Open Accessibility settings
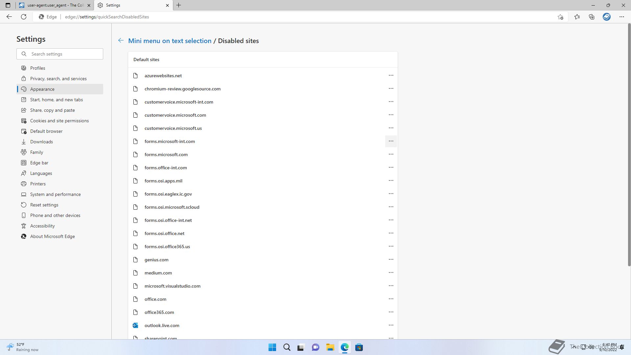The width and height of the screenshot is (631, 355). (x=60, y=226)
